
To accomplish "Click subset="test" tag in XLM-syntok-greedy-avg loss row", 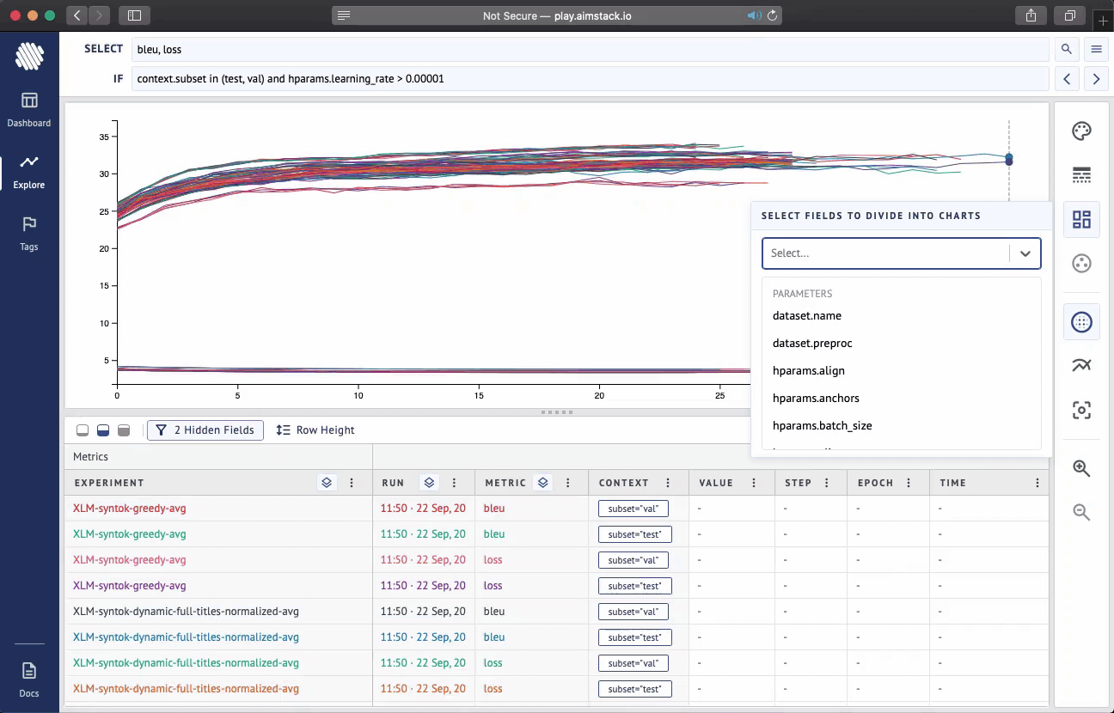I will point(634,586).
